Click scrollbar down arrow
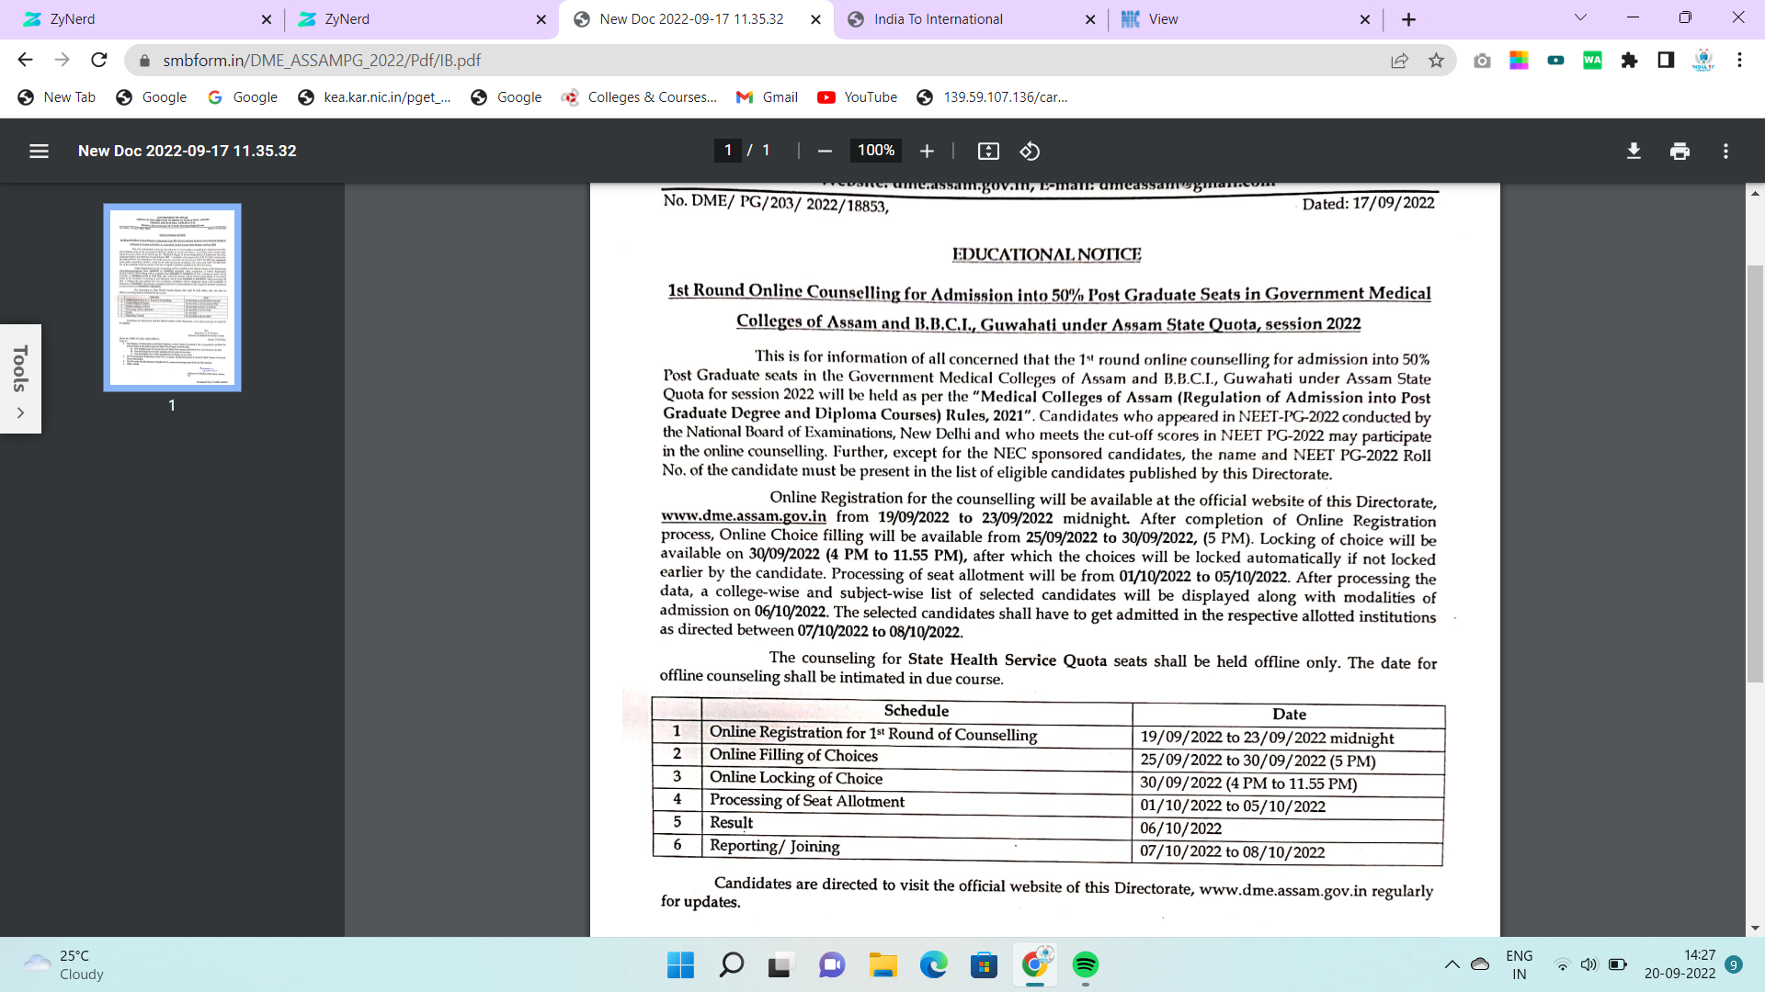Screen dimensions: 1765x992 tap(1755, 928)
